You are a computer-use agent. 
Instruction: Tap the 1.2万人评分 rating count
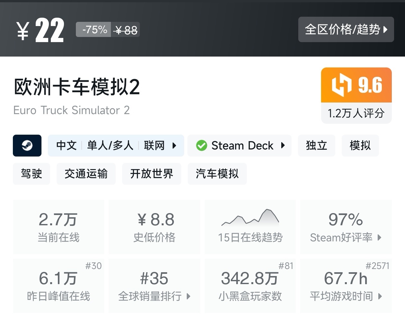pos(356,113)
